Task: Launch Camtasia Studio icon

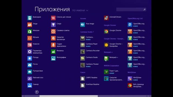Action: (82, 58)
